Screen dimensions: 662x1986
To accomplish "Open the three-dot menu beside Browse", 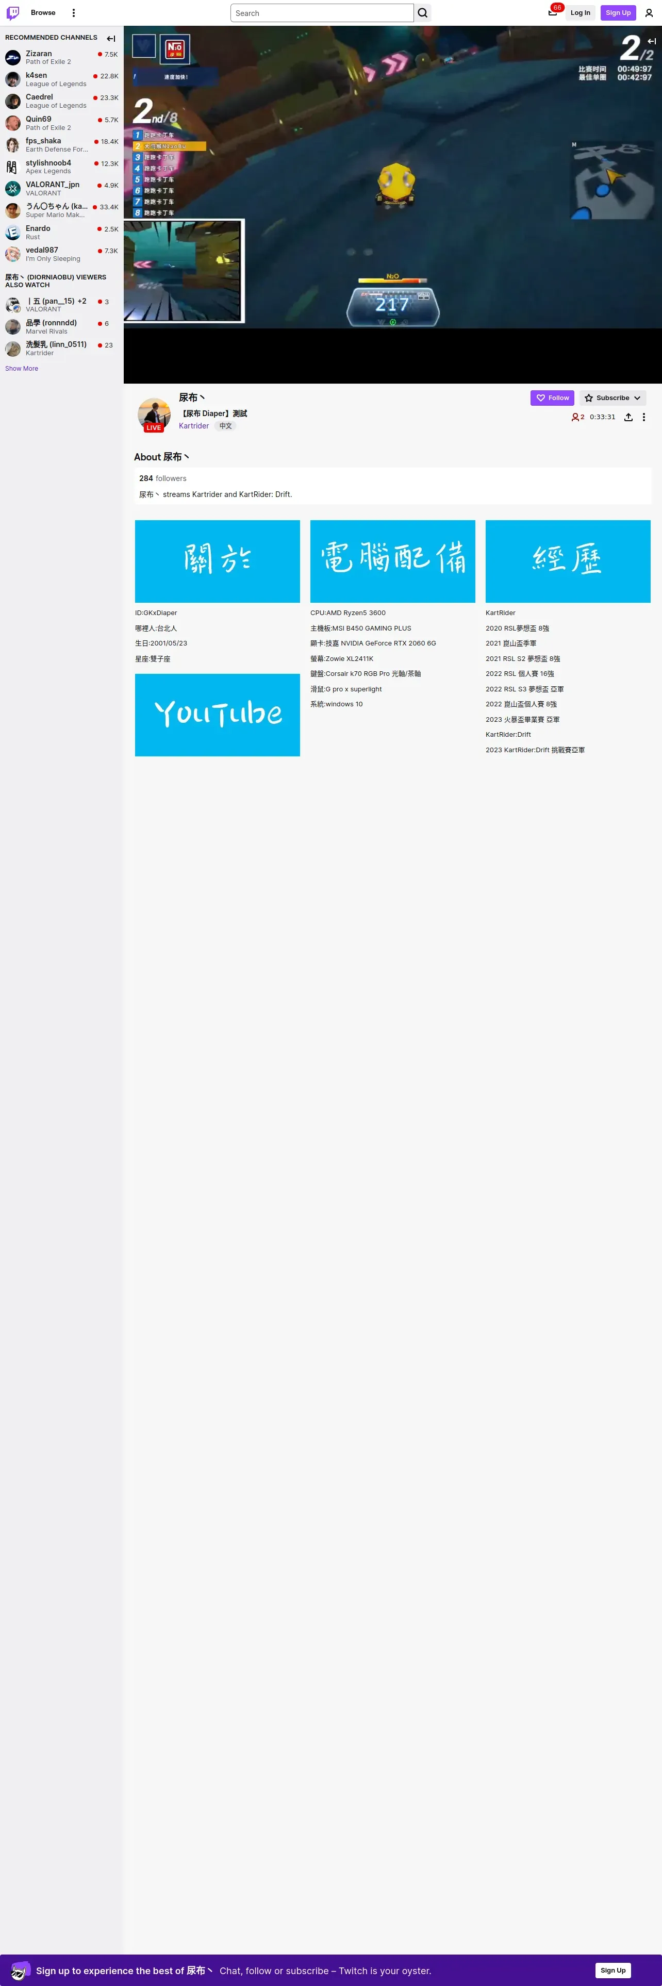I will click(73, 13).
